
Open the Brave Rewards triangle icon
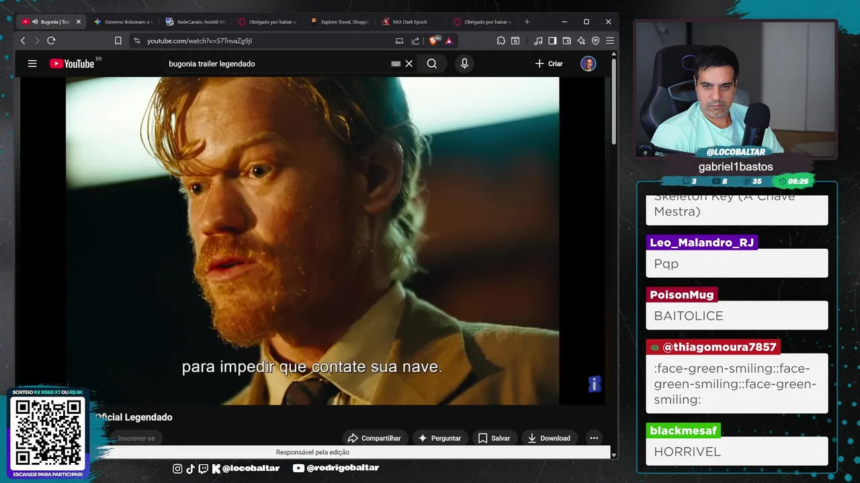(x=449, y=41)
